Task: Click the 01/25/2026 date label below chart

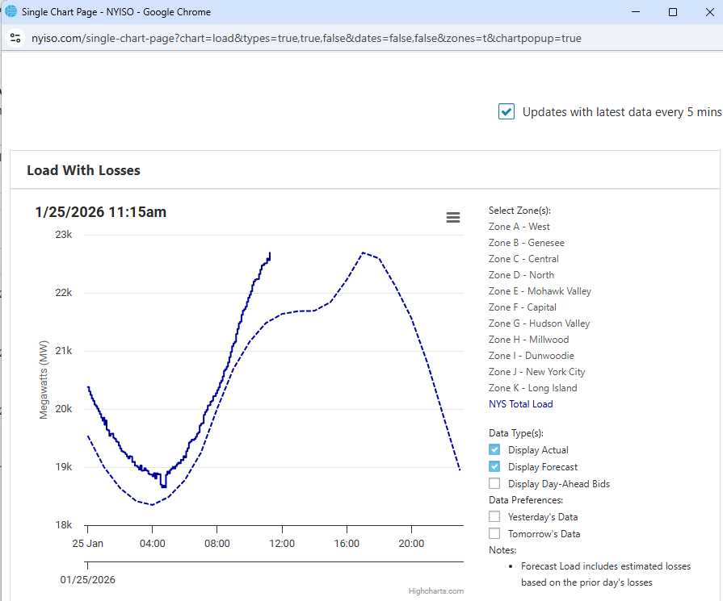Action: 87,579
